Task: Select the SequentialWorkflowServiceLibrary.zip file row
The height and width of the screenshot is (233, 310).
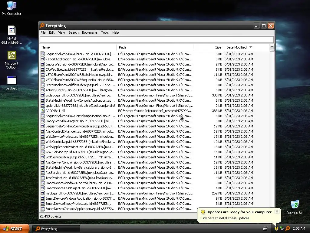Action: coord(155,126)
